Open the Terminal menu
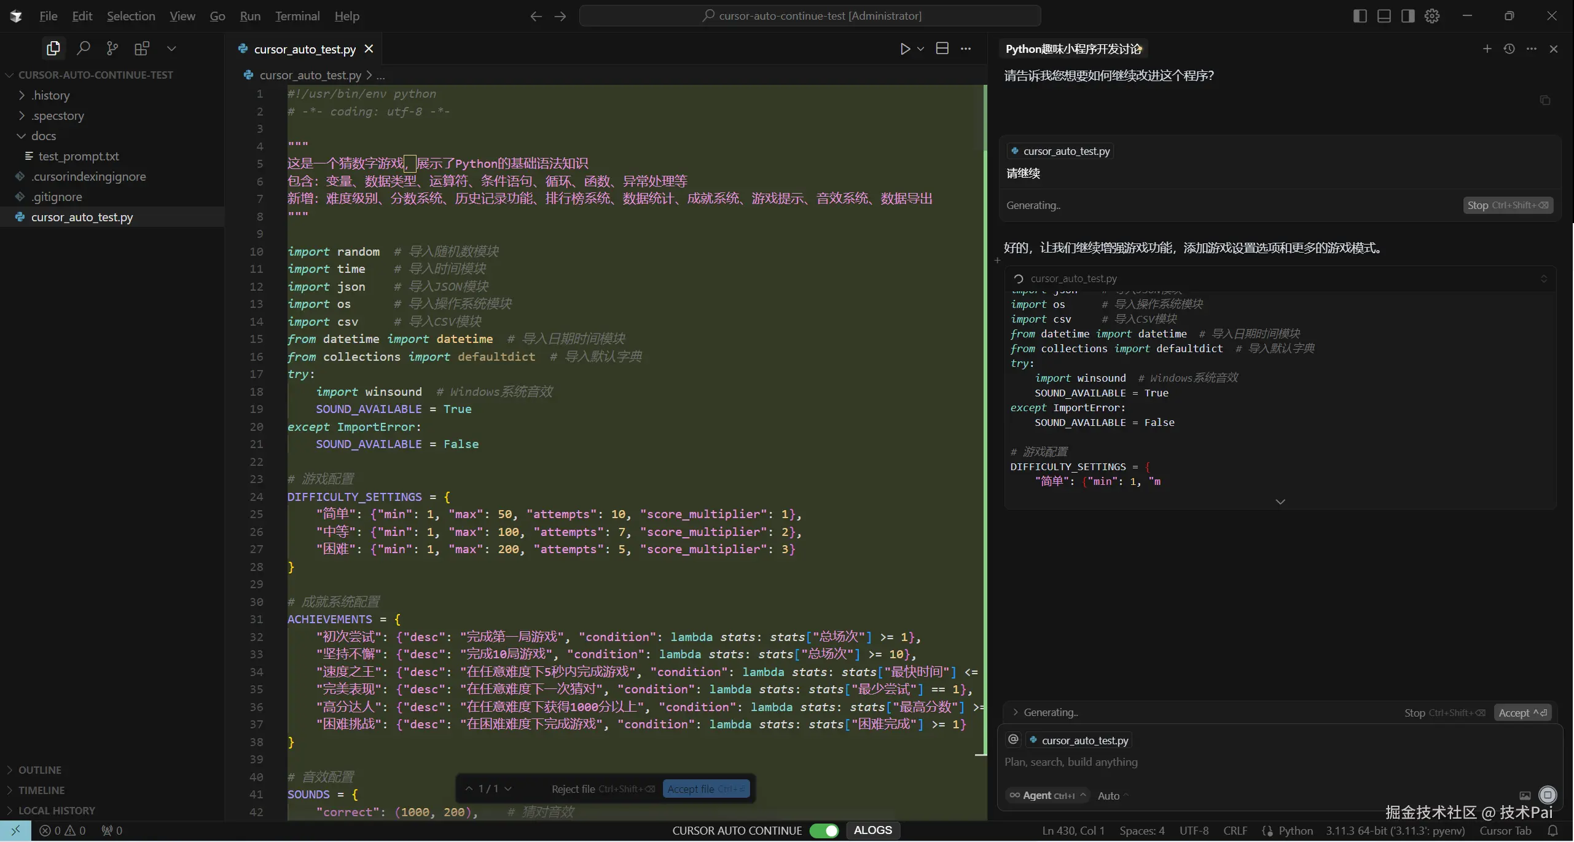This screenshot has height=842, width=1574. pyautogui.click(x=297, y=16)
